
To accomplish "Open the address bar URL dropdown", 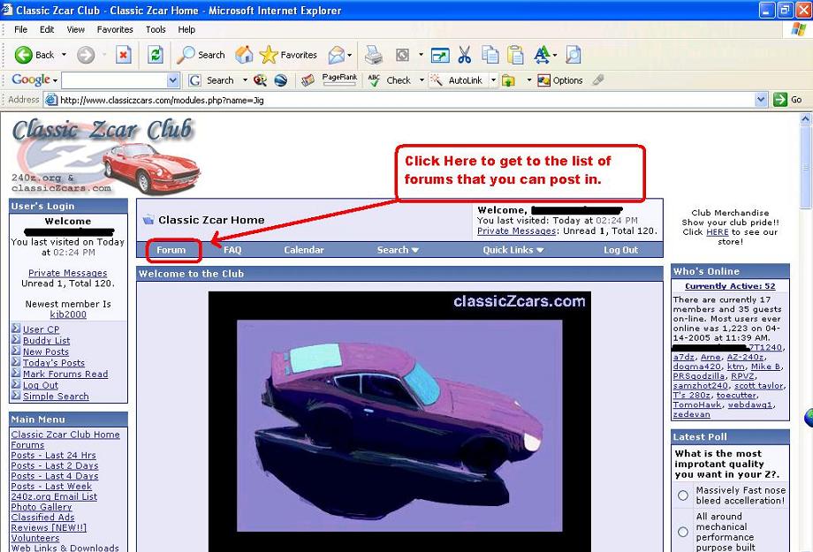I will [761, 100].
